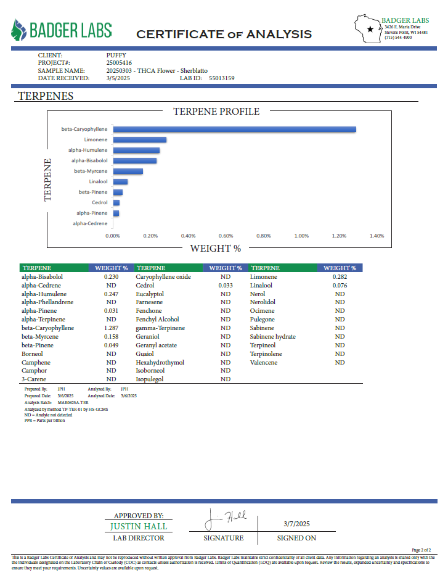
Task: Click the 1.287 beta-Caryophyllene weight value
Action: tap(112, 328)
